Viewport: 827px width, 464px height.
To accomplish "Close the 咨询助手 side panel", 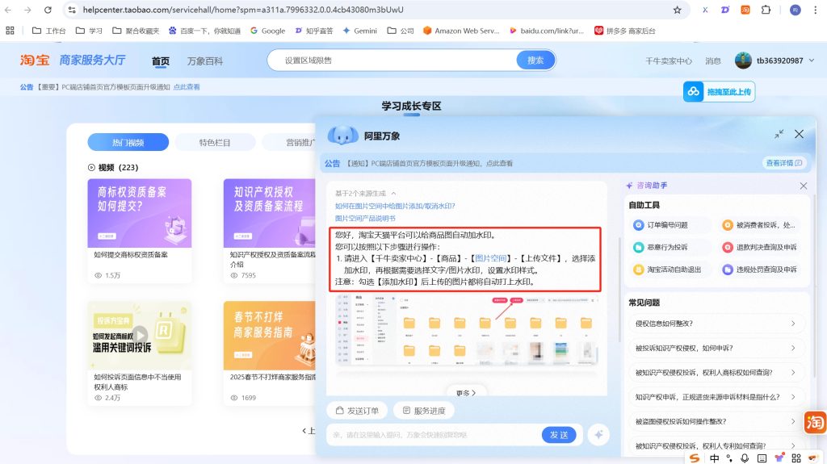I will (x=803, y=186).
